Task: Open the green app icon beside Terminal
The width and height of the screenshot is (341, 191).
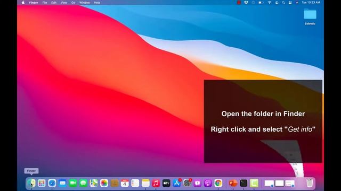Action: tap(254, 183)
